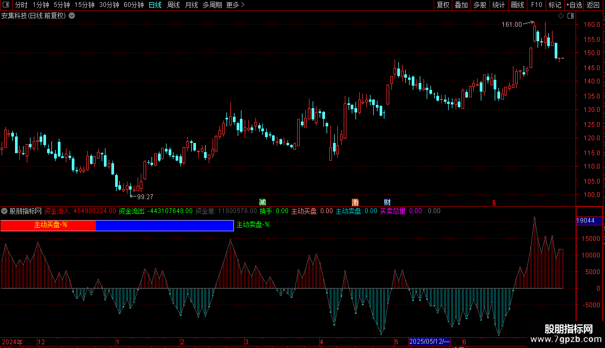Select the 30分钟 period tab
The image size is (605, 348).
(109, 5)
